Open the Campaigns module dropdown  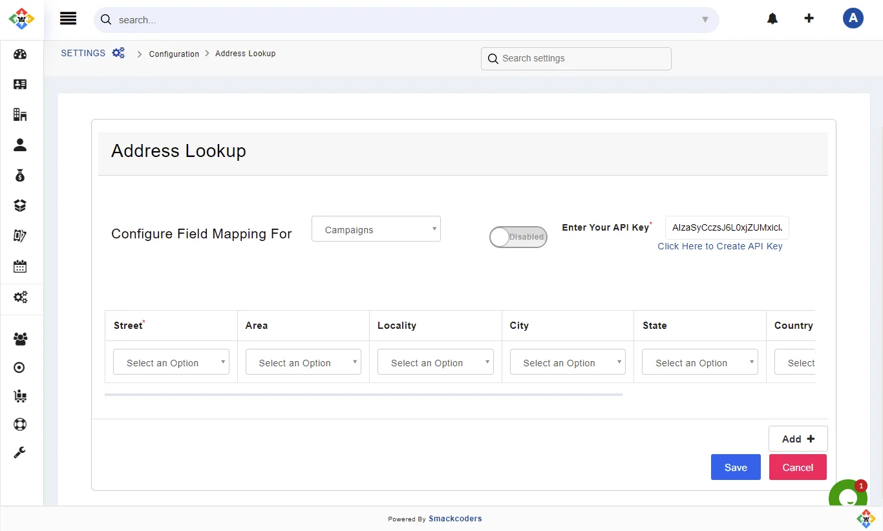[x=376, y=229]
